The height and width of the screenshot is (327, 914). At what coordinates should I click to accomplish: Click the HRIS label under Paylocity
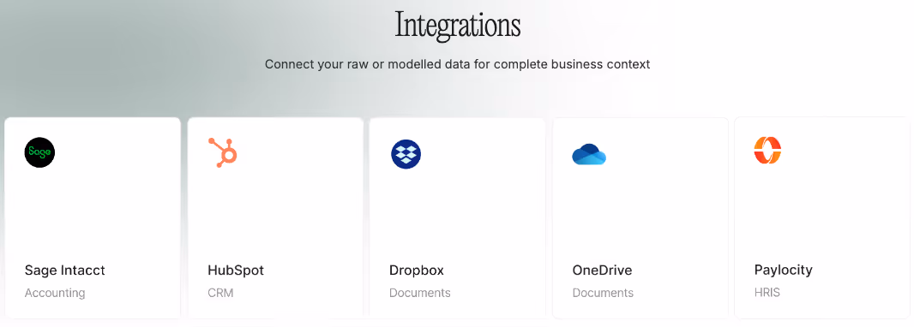[767, 293]
